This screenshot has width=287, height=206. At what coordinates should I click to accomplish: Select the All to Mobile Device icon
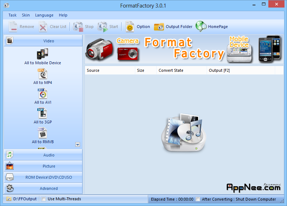(42, 54)
